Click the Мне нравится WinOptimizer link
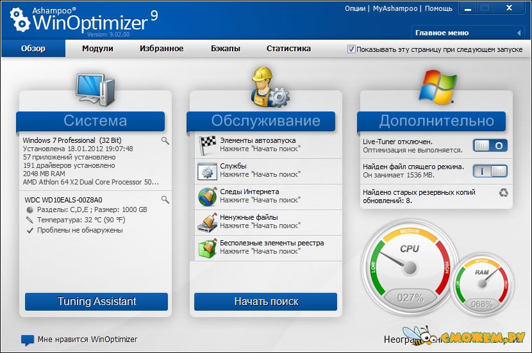 pos(88,340)
